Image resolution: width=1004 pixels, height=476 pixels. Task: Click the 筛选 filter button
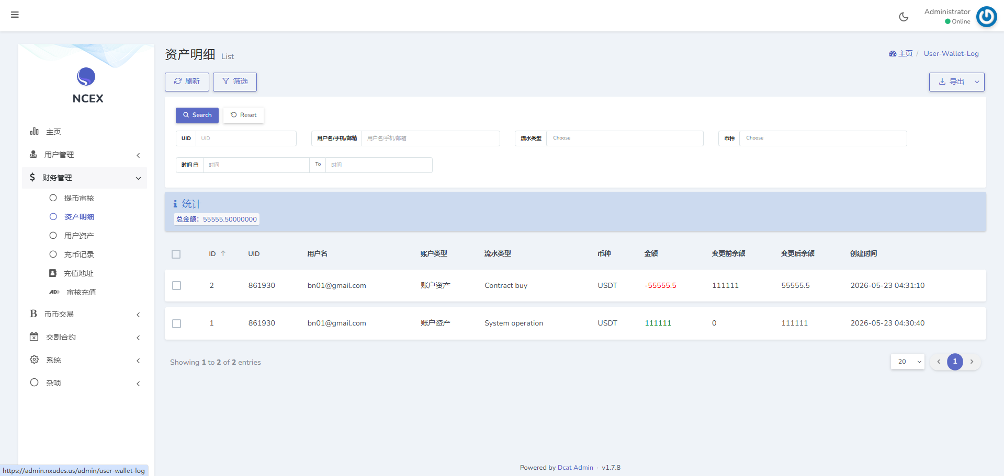pos(235,82)
